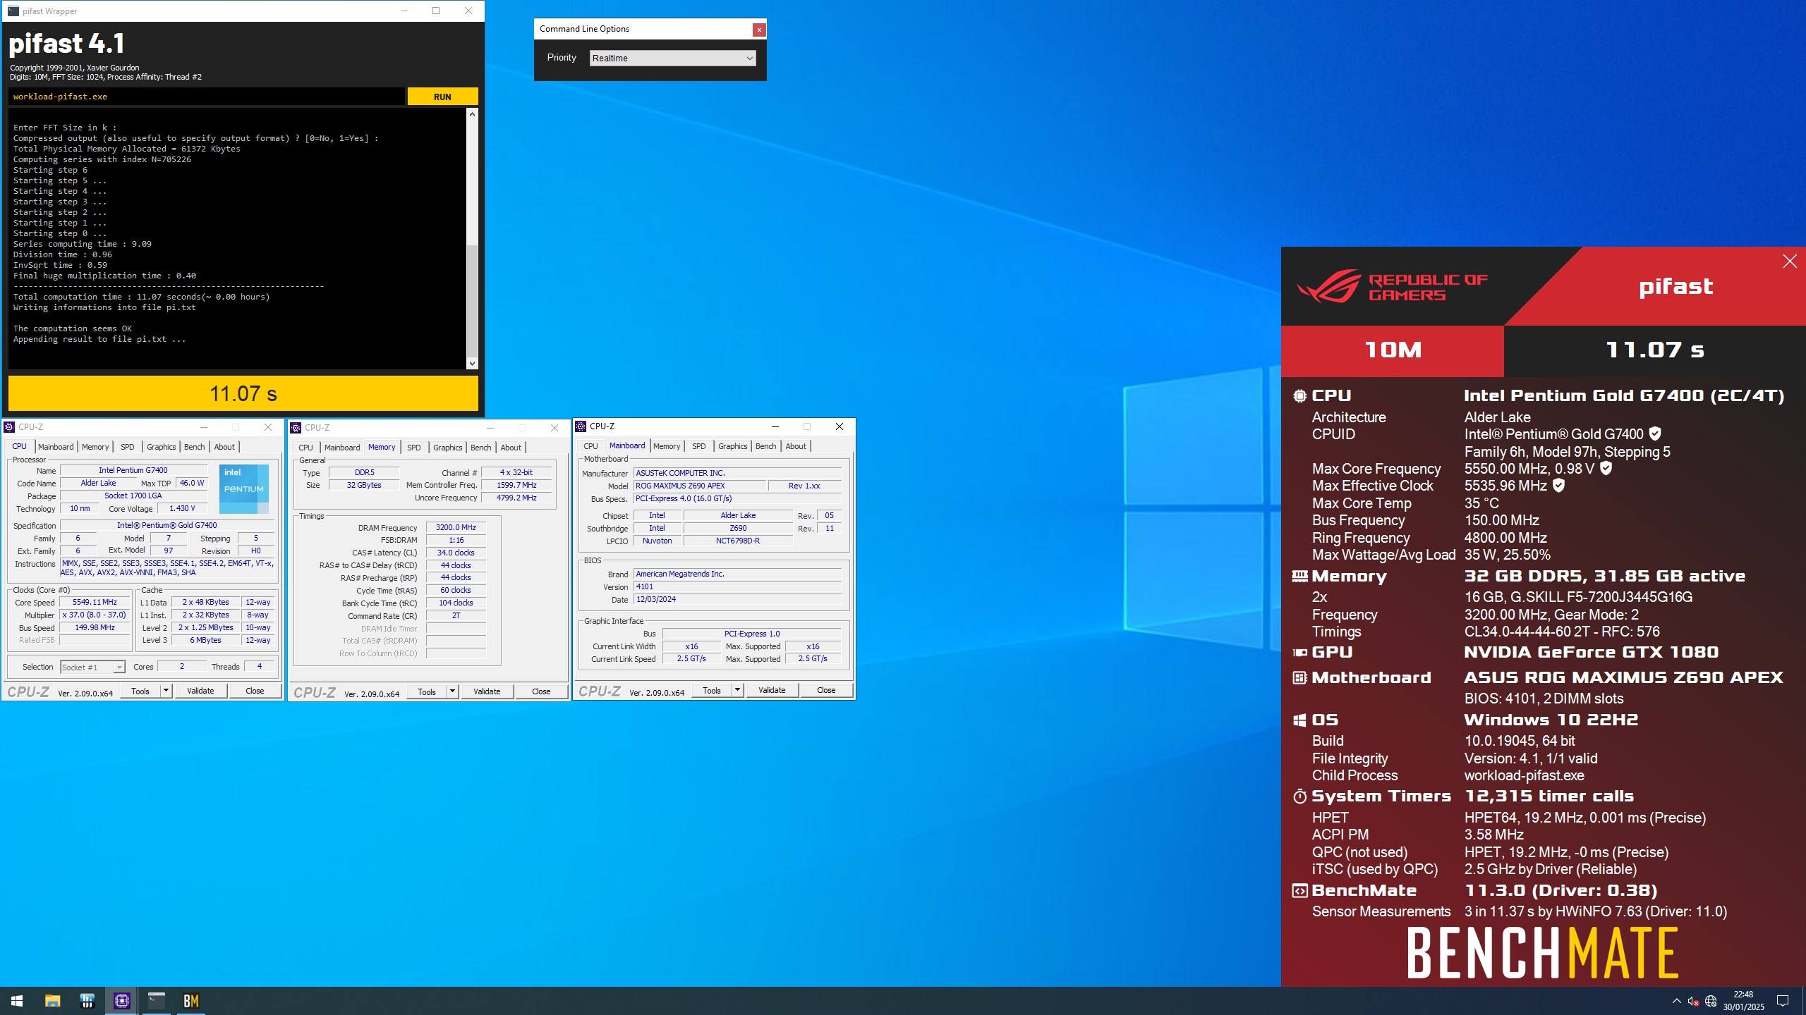Switch to the CPU-Z taskbar icon
The image size is (1806, 1015).
pyautogui.click(x=121, y=1001)
